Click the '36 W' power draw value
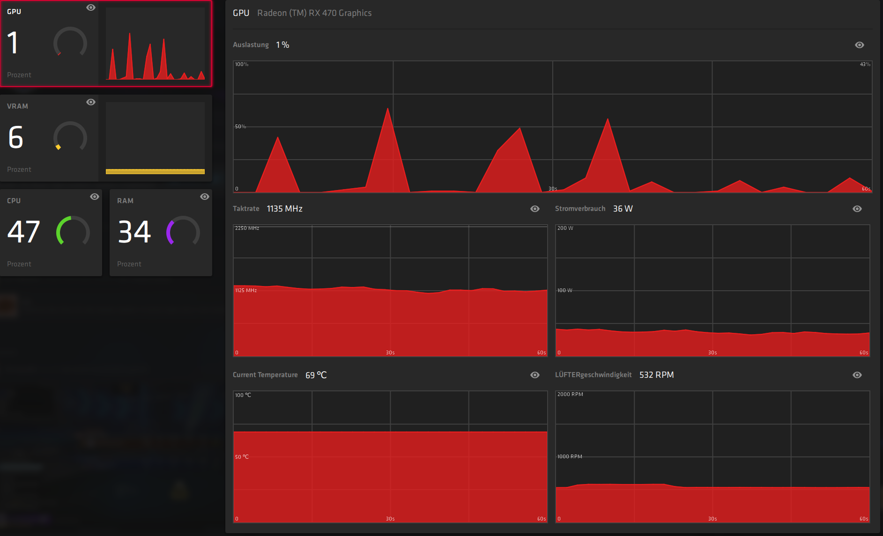Viewport: 883px width, 536px height. pyautogui.click(x=623, y=209)
